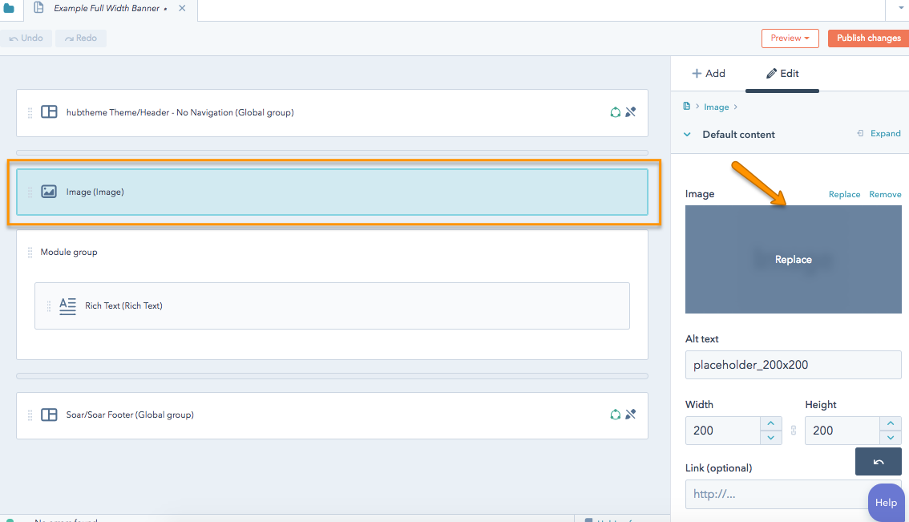Click the Rich Text module icon
The width and height of the screenshot is (909, 522).
pyautogui.click(x=67, y=306)
